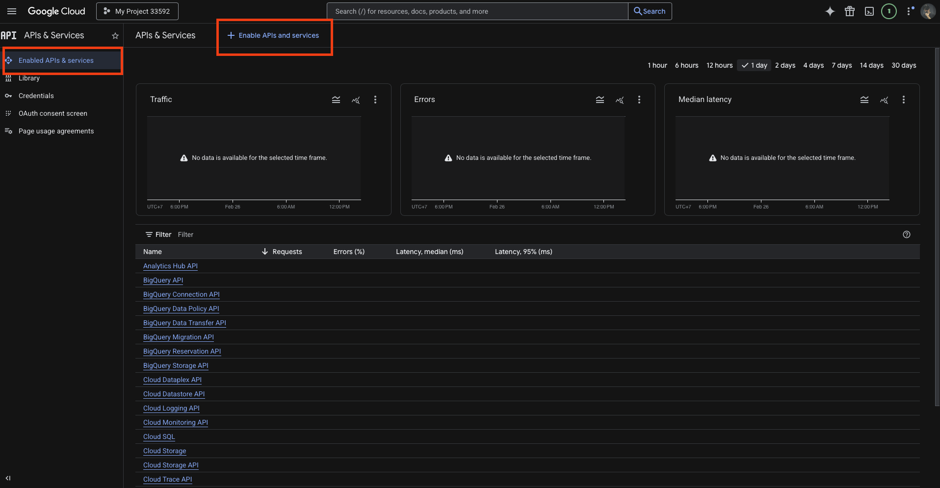Viewport: 940px width, 488px height.
Task: Switch to 30 days time range
Action: (x=903, y=65)
